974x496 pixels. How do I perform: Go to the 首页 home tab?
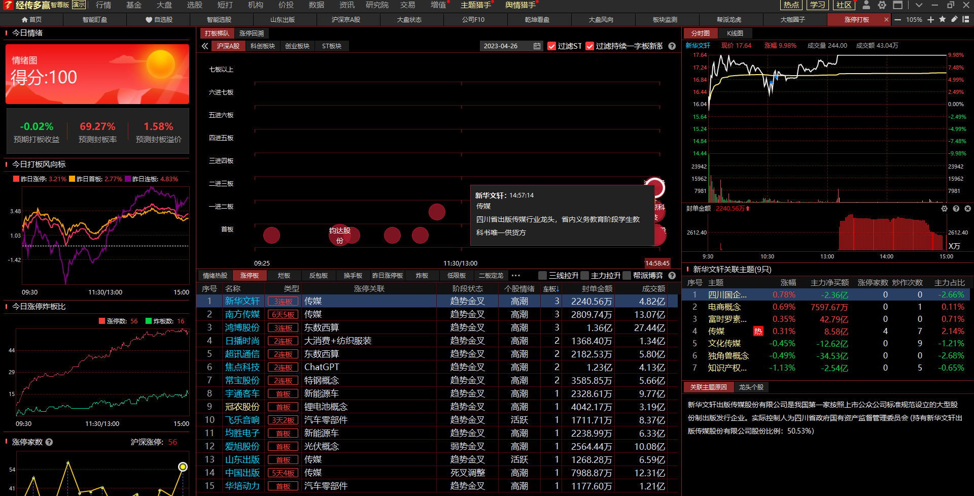coord(31,20)
